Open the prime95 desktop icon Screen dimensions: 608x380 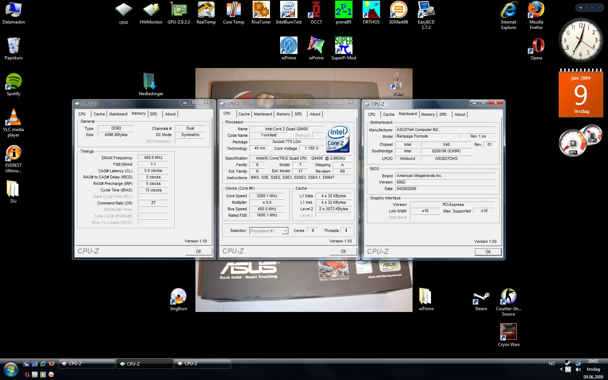(x=344, y=13)
